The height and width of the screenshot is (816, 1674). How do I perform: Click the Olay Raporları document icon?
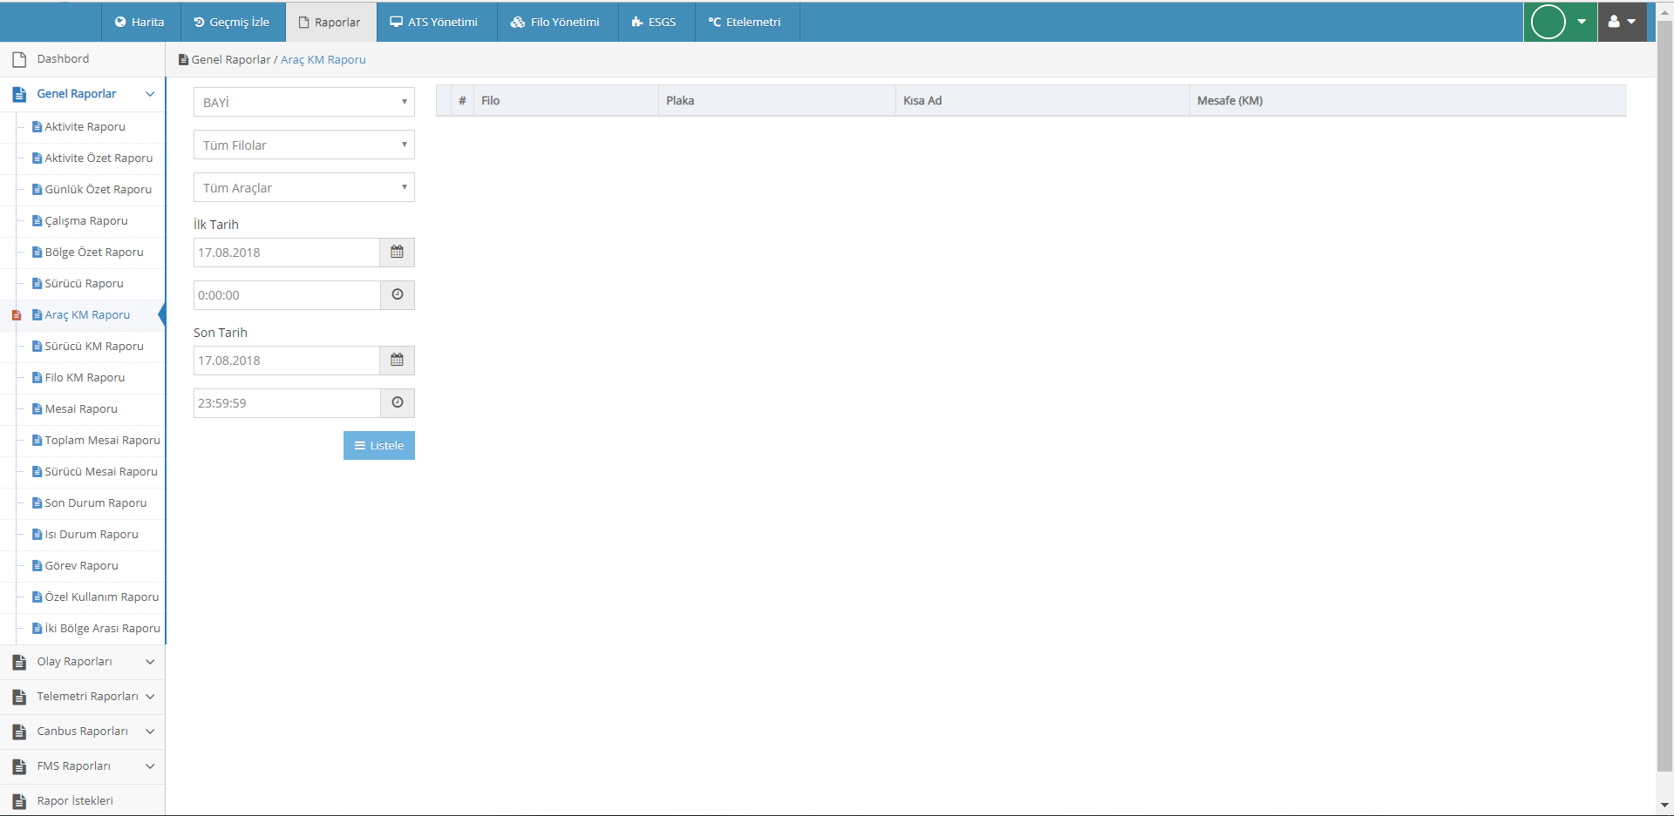(19, 662)
